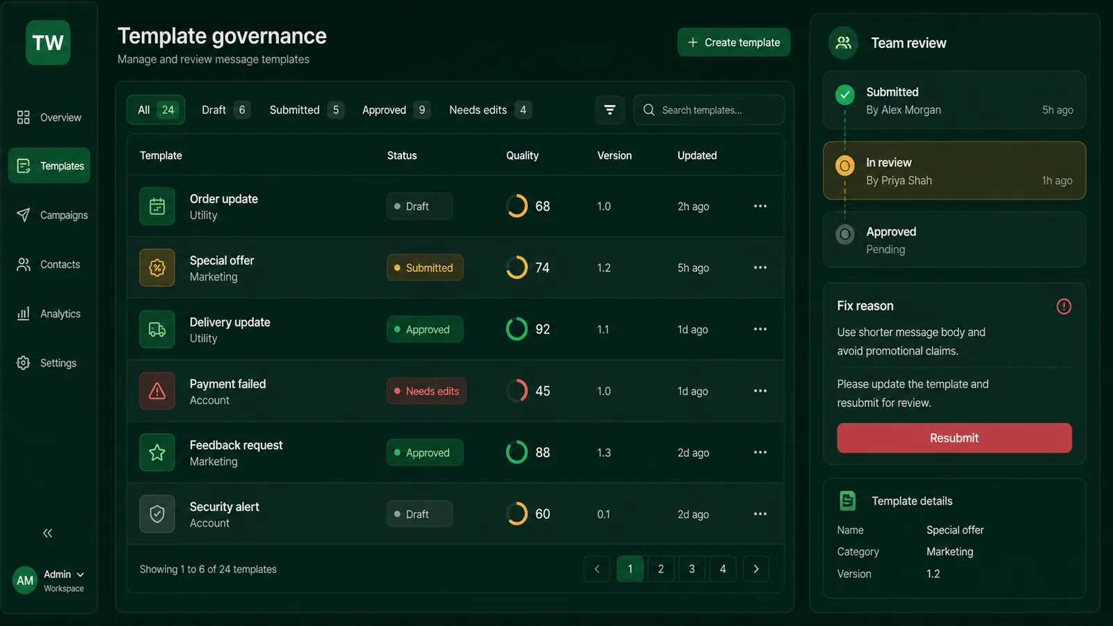The height and width of the screenshot is (626, 1113).
Task: Switch to the Draft tab
Action: click(x=225, y=110)
